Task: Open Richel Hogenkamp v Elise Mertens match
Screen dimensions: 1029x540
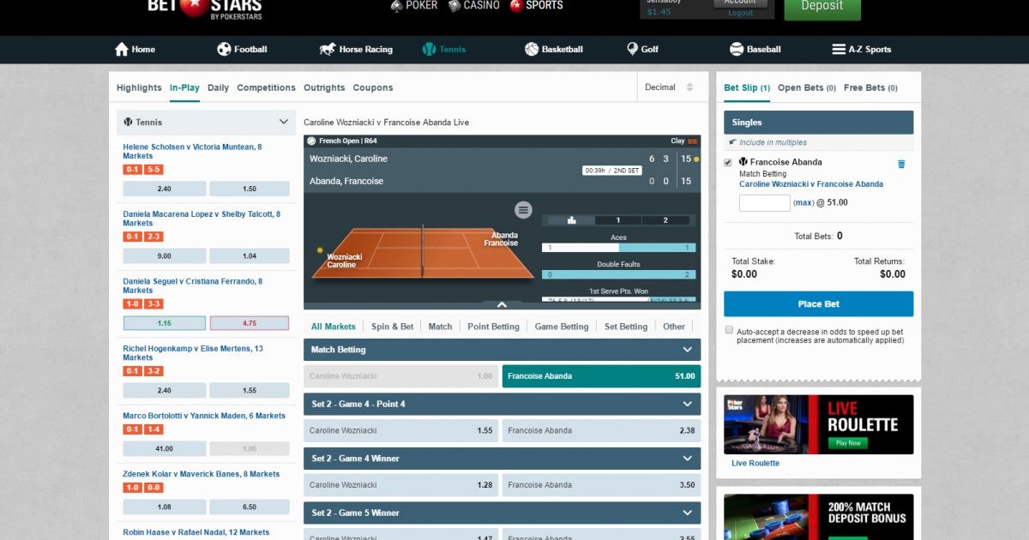Action: click(x=193, y=353)
